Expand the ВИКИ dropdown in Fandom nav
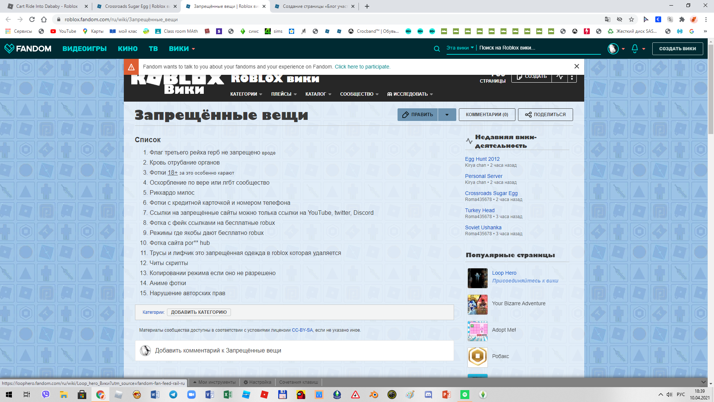This screenshot has height=402, width=714. point(182,49)
